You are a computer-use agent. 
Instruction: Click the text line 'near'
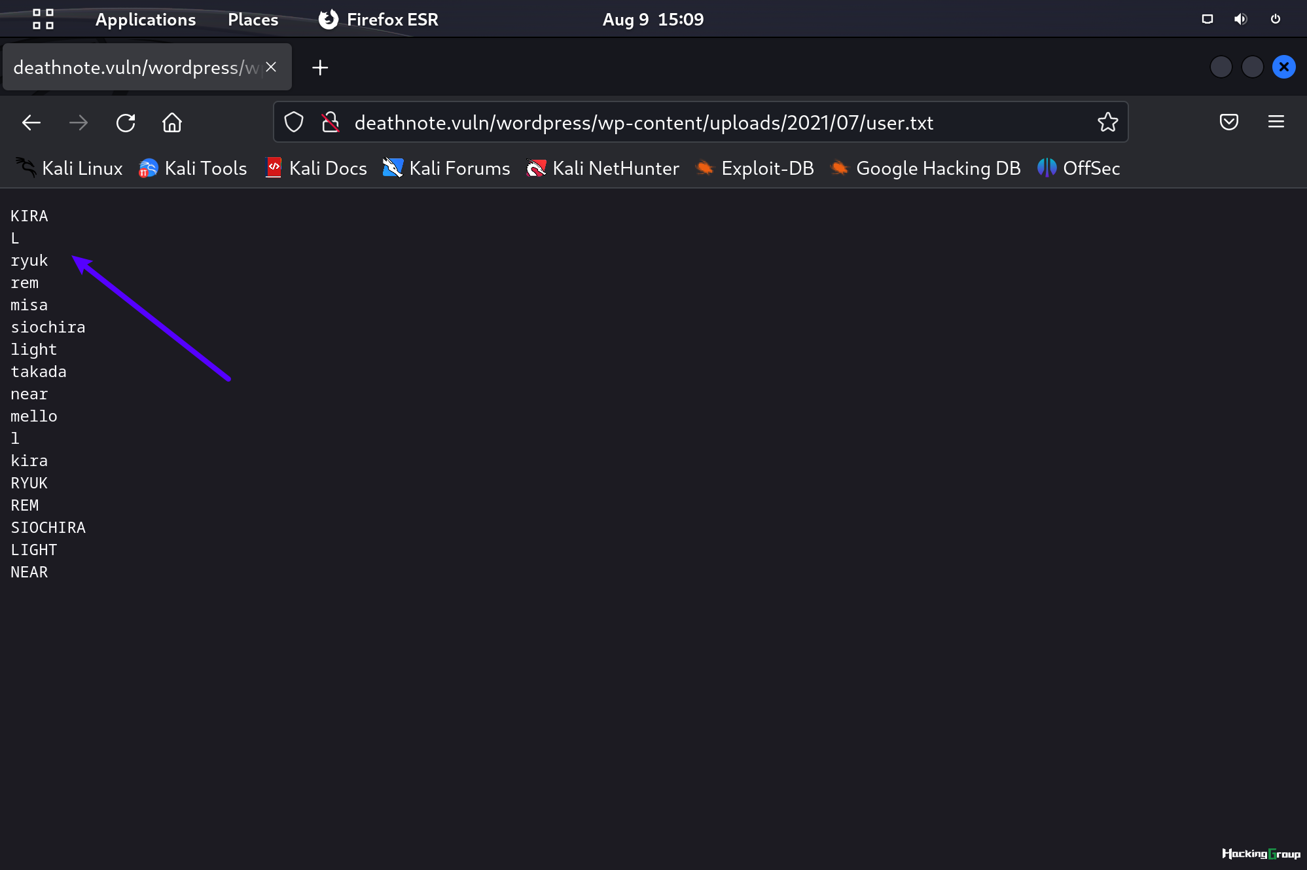[29, 394]
